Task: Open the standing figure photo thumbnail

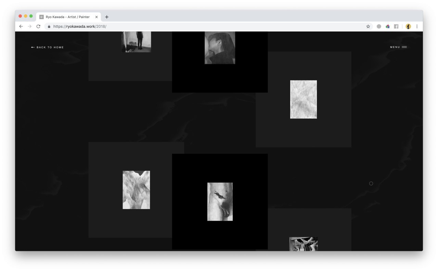Action: (x=136, y=42)
